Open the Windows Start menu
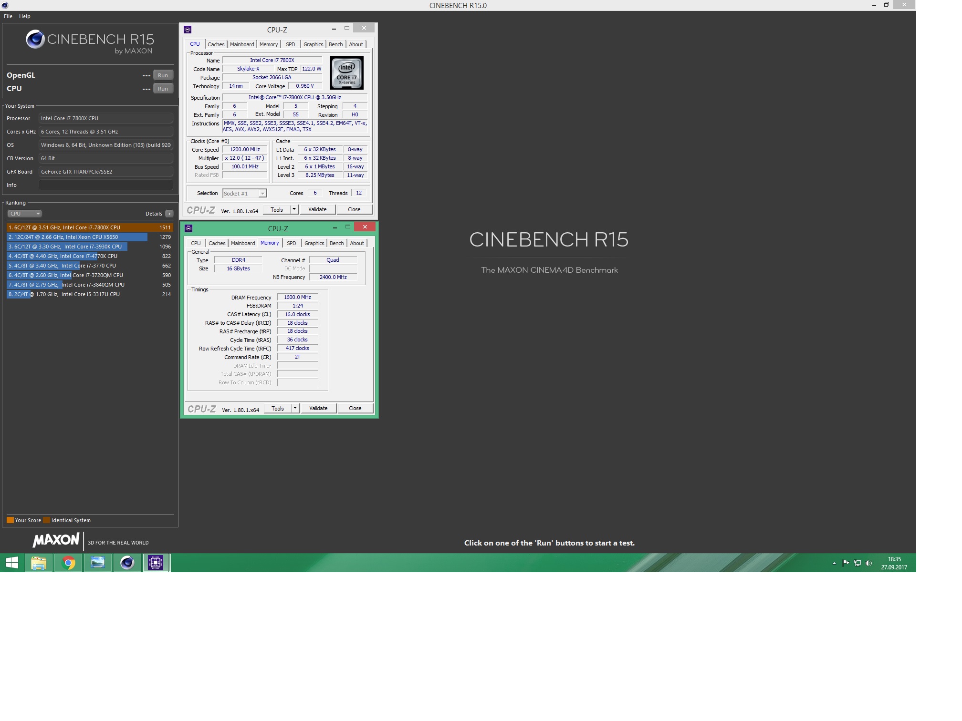Viewport: 962px width, 721px height. [x=12, y=563]
